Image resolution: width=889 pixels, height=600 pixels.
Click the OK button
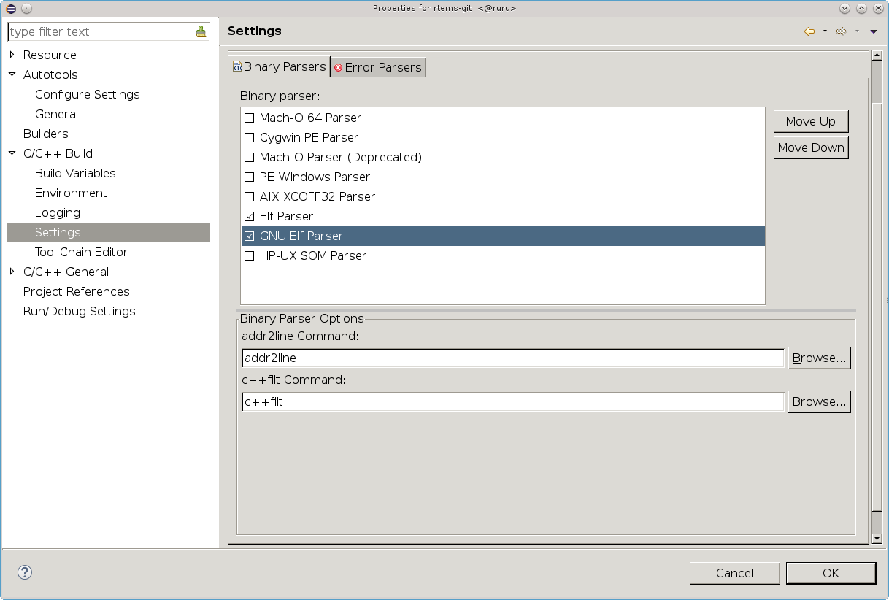[831, 573]
